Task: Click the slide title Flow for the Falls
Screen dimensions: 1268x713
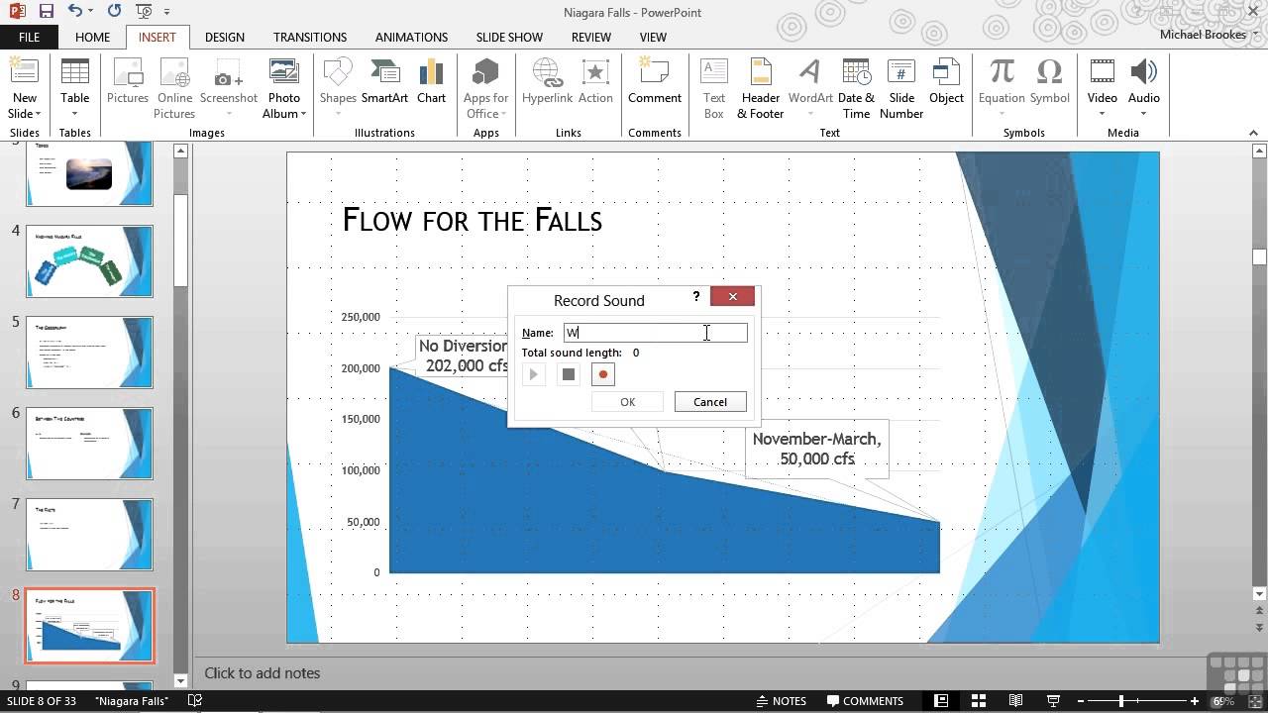Action: click(x=472, y=220)
